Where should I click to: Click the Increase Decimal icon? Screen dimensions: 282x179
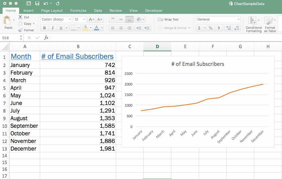[228, 28]
